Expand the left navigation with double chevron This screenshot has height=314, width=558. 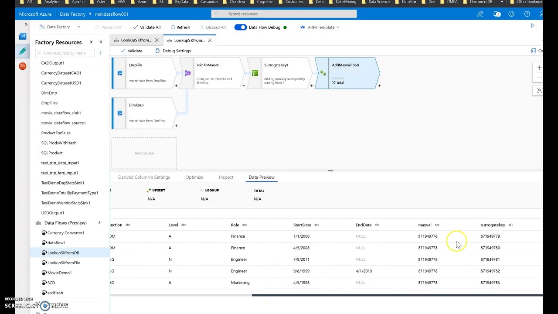click(x=26, y=24)
